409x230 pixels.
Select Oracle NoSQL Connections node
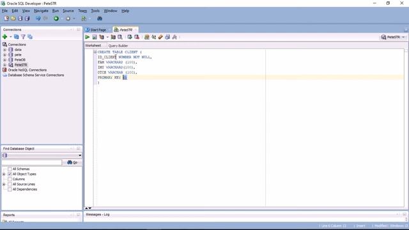pos(27,70)
